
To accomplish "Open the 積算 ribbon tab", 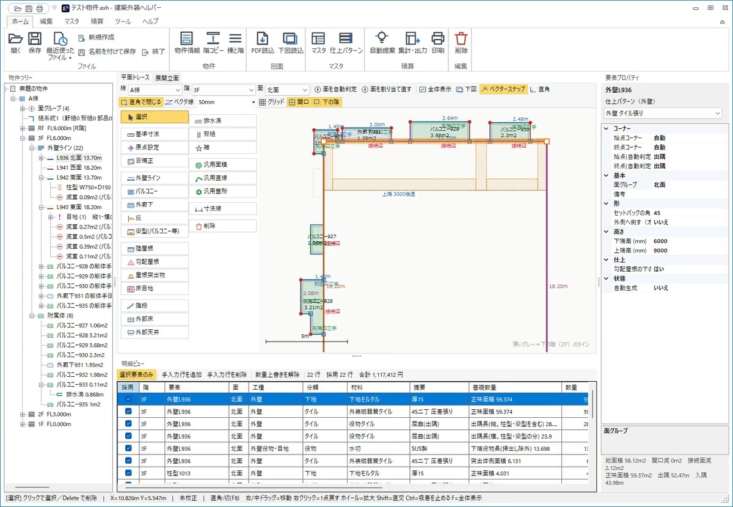I will (x=97, y=21).
